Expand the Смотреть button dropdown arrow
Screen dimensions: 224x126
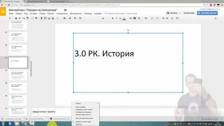click(180, 13)
